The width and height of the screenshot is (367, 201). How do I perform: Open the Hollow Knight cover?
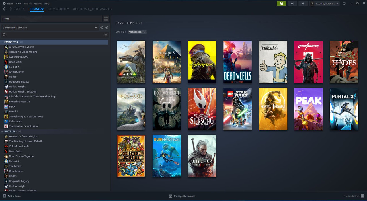[x=167, y=109]
